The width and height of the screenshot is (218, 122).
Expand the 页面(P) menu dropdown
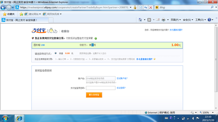pyautogui.click(x=176, y=20)
